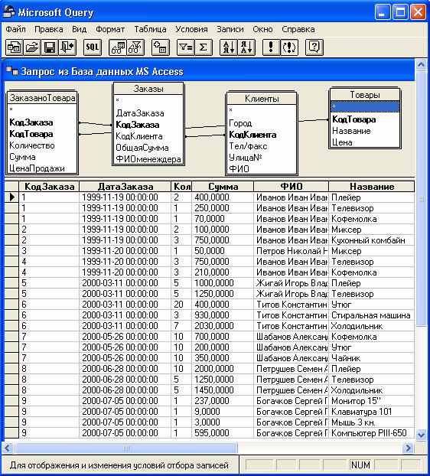
Task: Click the Кухонный комбайн cell
Action: (x=371, y=240)
